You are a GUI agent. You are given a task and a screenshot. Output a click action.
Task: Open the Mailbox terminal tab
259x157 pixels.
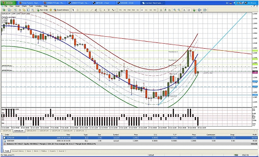(x=44, y=151)
